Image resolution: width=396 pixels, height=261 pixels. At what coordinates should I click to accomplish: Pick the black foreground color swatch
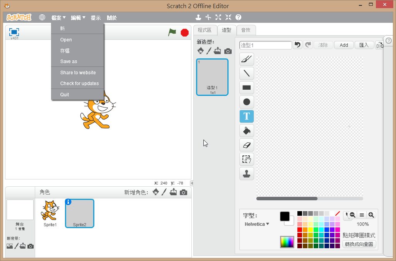(x=285, y=216)
